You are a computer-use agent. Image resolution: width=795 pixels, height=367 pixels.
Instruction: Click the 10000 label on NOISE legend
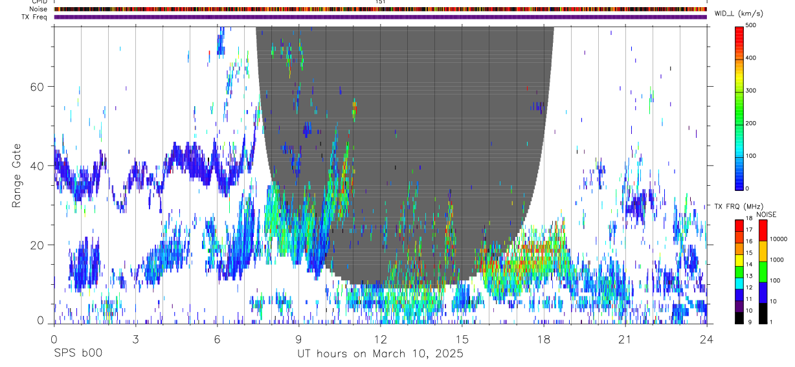coord(779,239)
